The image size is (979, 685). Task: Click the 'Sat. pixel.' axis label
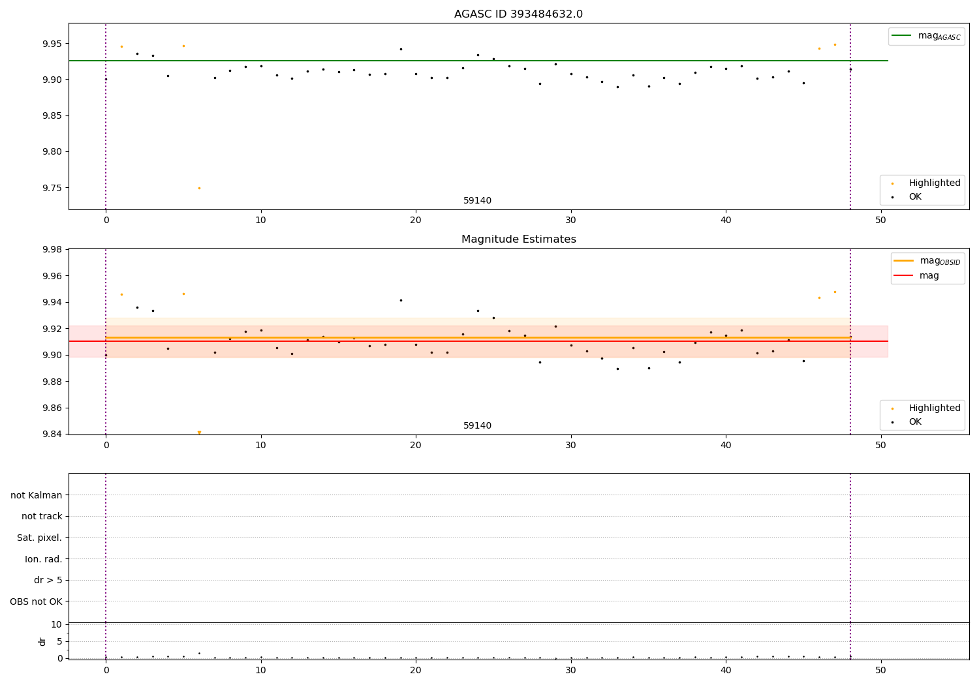tap(40, 538)
